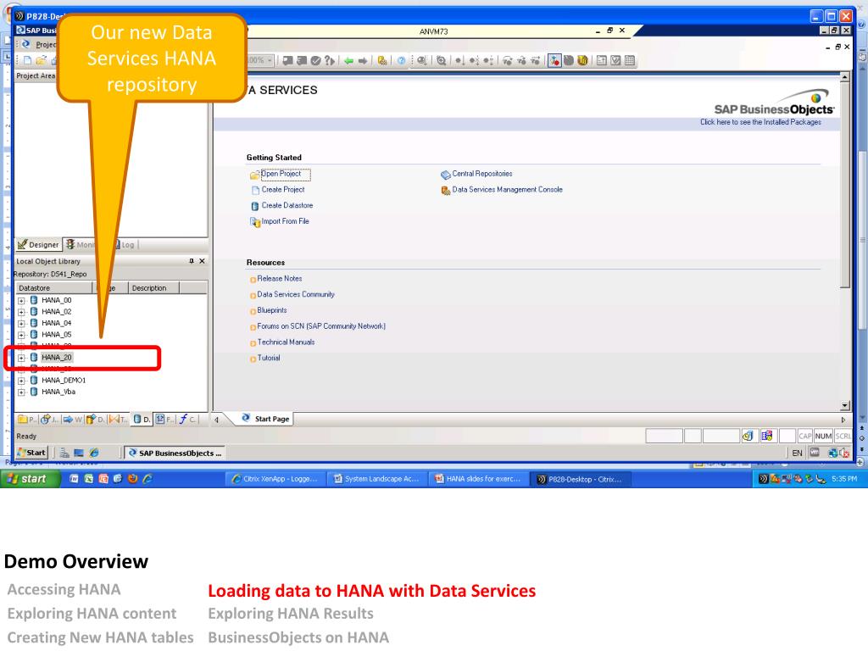Click the Open Project link

[x=281, y=174]
